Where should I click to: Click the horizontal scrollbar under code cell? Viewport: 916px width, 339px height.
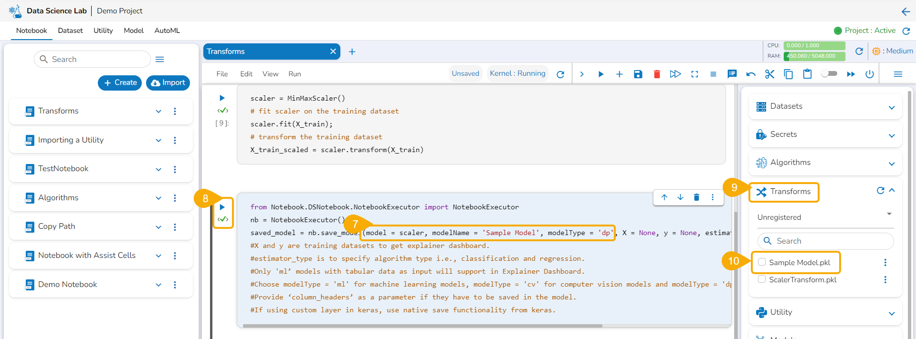(422, 326)
